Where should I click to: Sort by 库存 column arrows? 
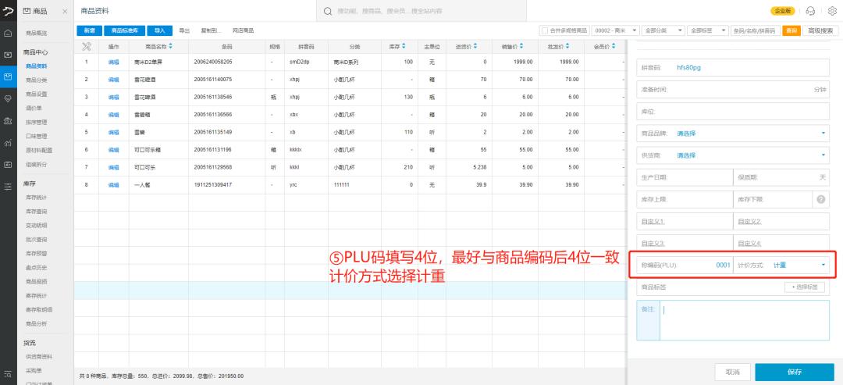(404, 47)
